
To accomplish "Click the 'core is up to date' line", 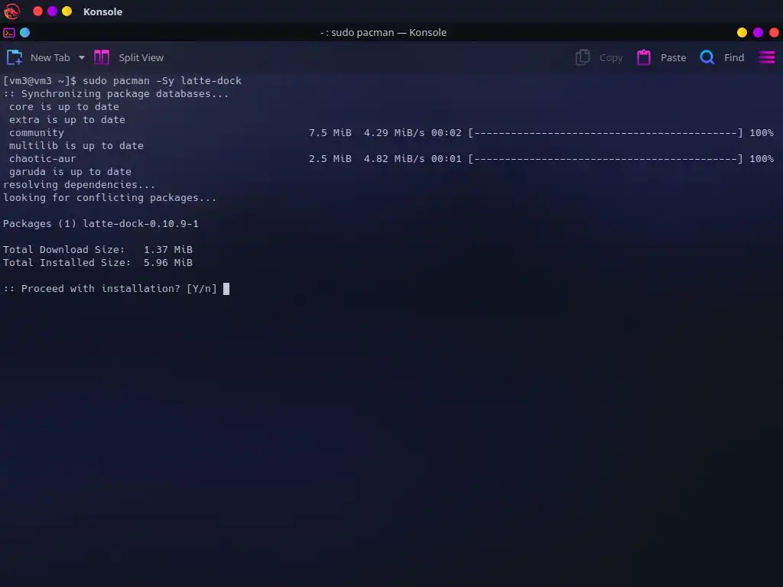I will tap(64, 107).
